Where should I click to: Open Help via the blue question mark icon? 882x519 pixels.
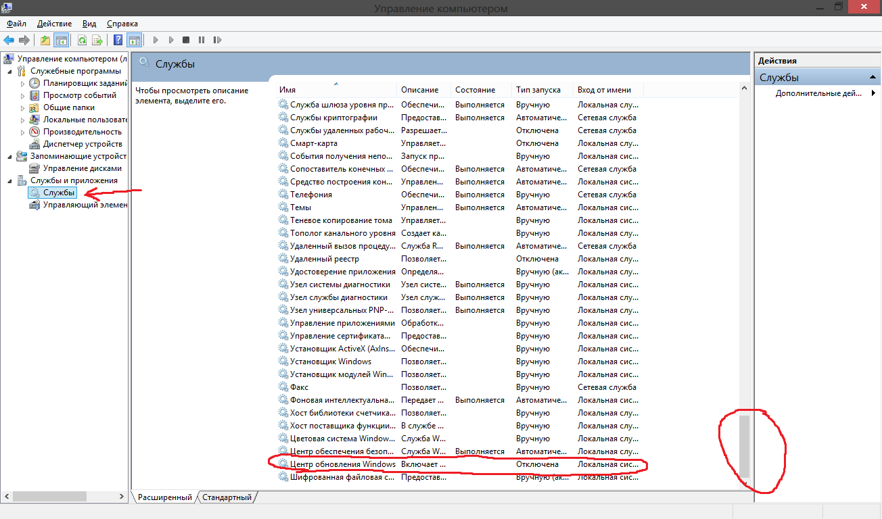click(x=118, y=41)
